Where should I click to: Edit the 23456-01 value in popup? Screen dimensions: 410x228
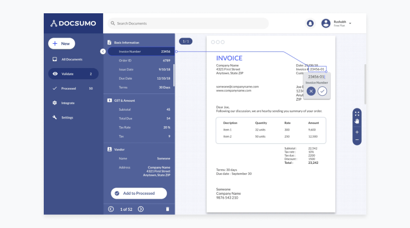click(316, 76)
